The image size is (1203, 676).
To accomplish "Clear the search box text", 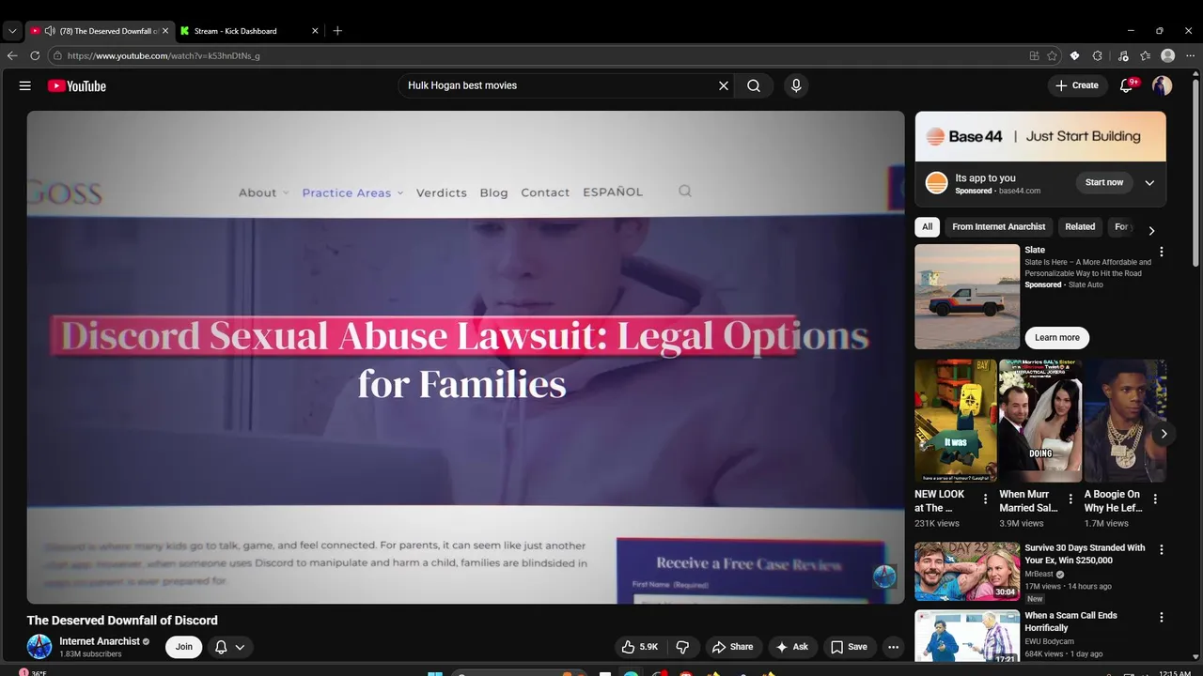I will point(724,85).
